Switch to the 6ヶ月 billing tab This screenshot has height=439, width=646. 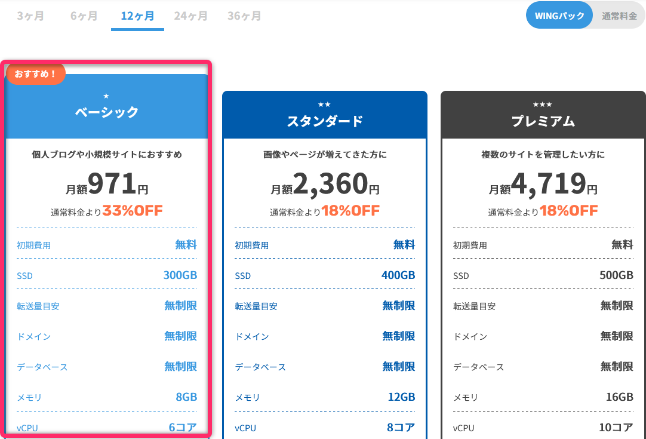(82, 16)
